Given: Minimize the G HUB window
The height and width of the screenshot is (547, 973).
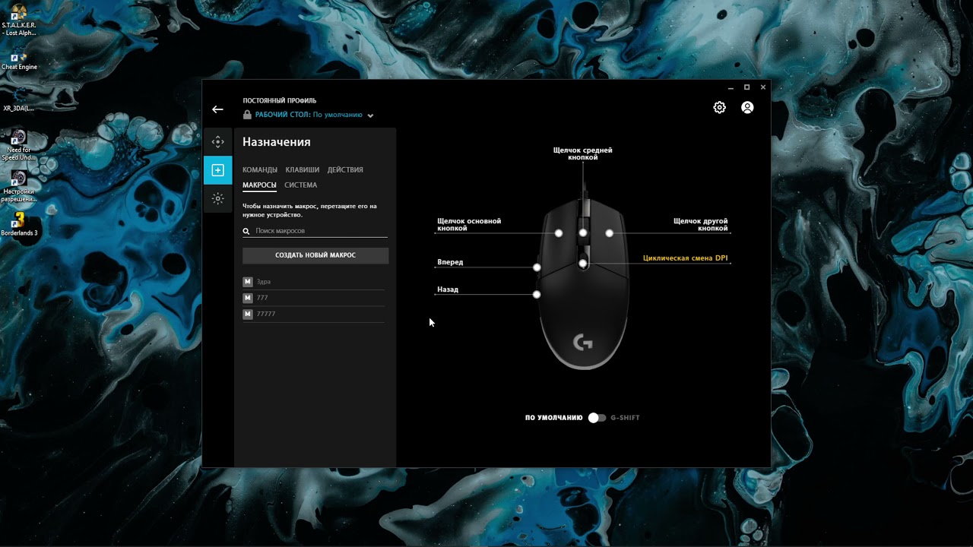Looking at the screenshot, I should coord(731,87).
